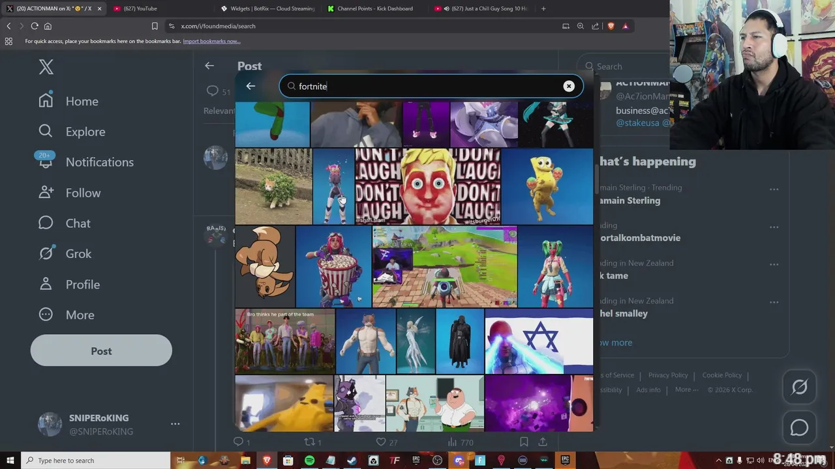This screenshot has width=835, height=469.
Task: Open a new browser tab
Action: 543,8
